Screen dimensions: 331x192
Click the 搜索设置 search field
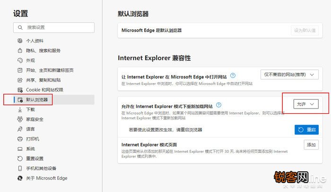(x=54, y=27)
